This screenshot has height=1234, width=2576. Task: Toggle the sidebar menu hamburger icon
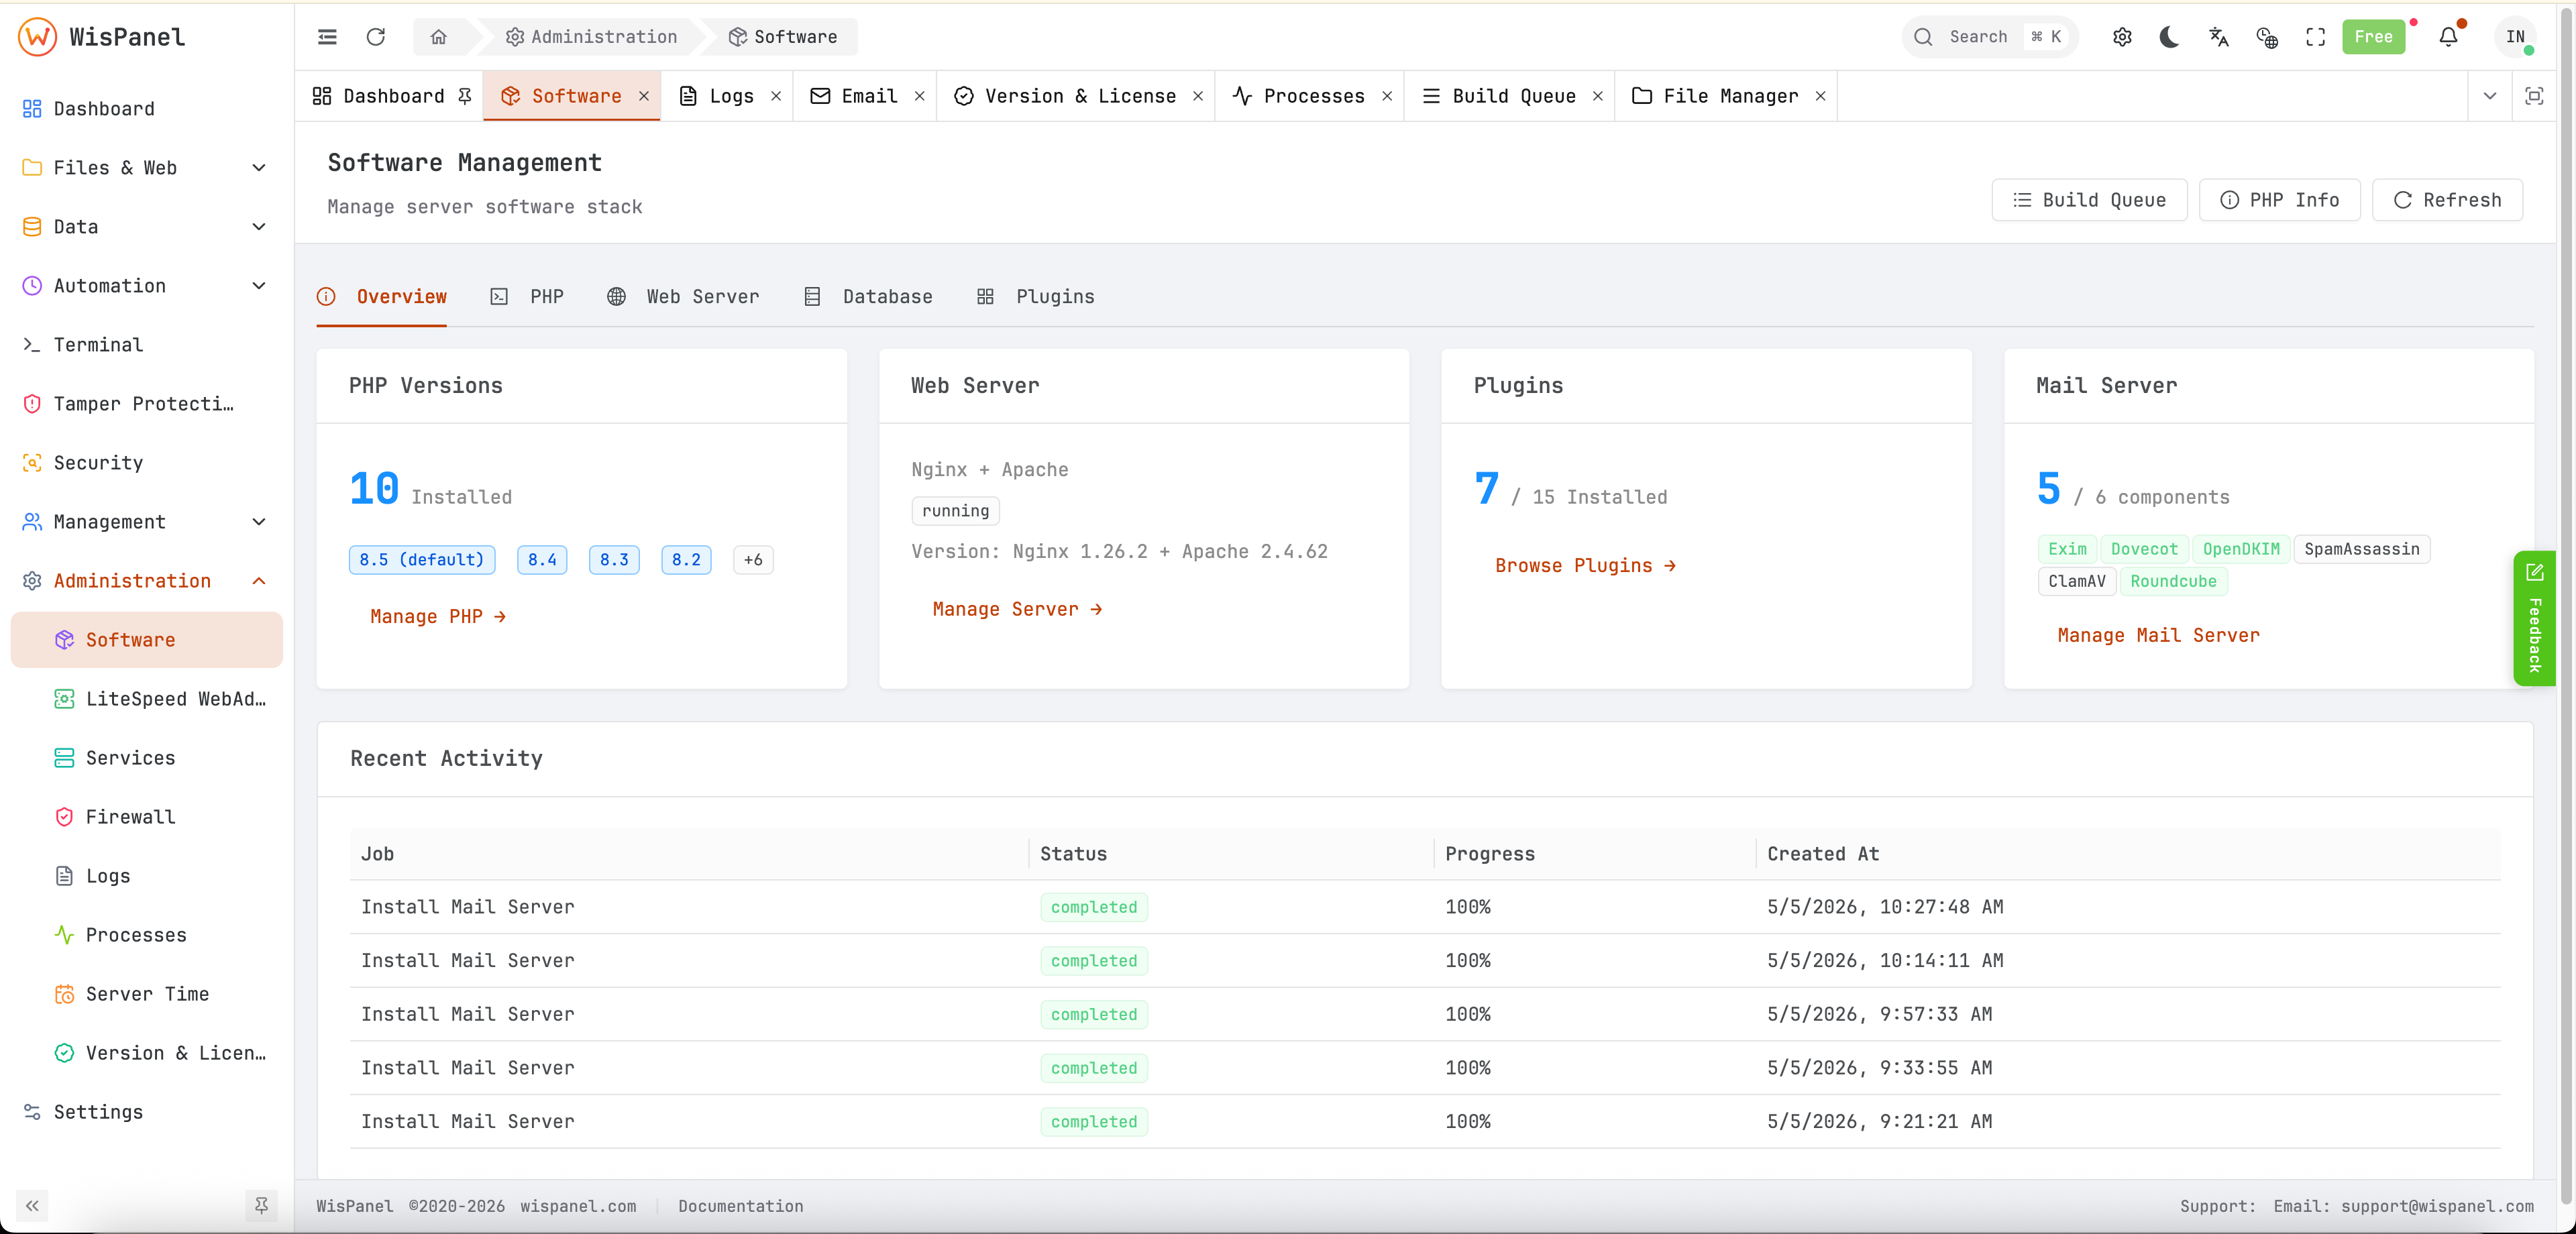point(327,37)
